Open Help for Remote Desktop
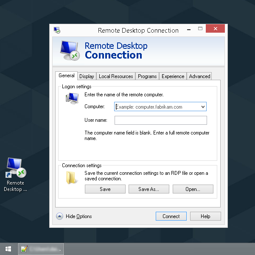The width and height of the screenshot is (255, 255). click(205, 216)
